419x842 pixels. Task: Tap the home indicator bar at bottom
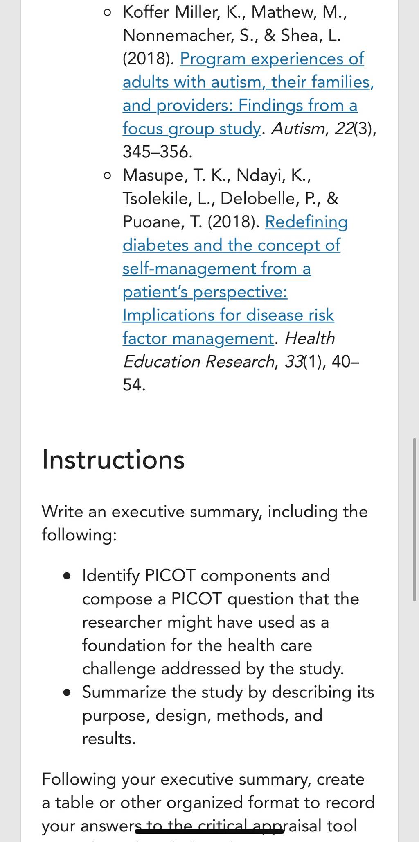point(209,831)
